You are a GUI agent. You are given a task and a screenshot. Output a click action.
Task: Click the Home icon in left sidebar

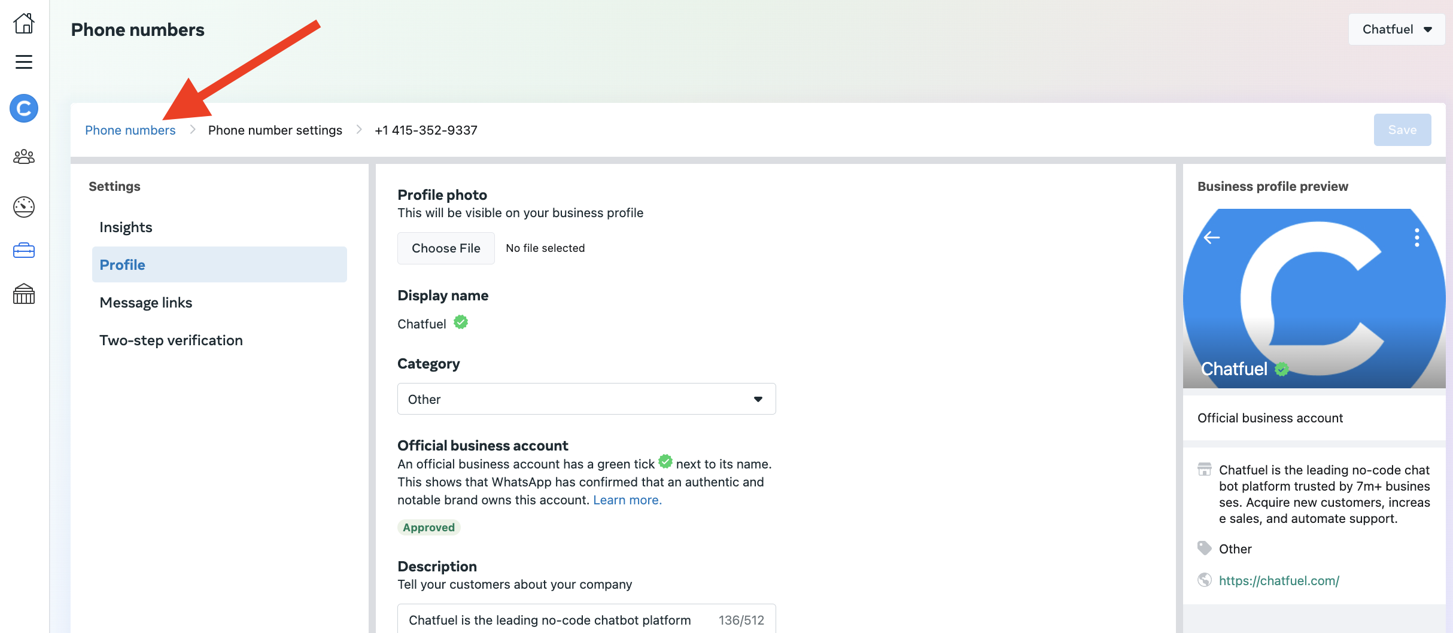(24, 24)
